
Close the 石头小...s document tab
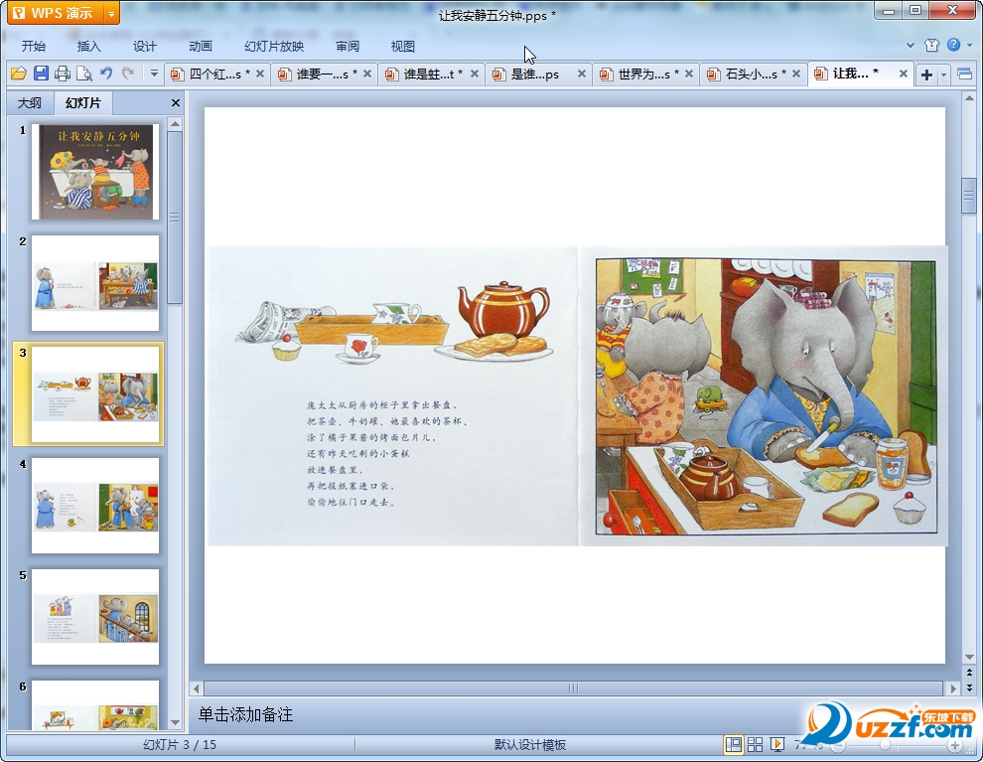[796, 74]
